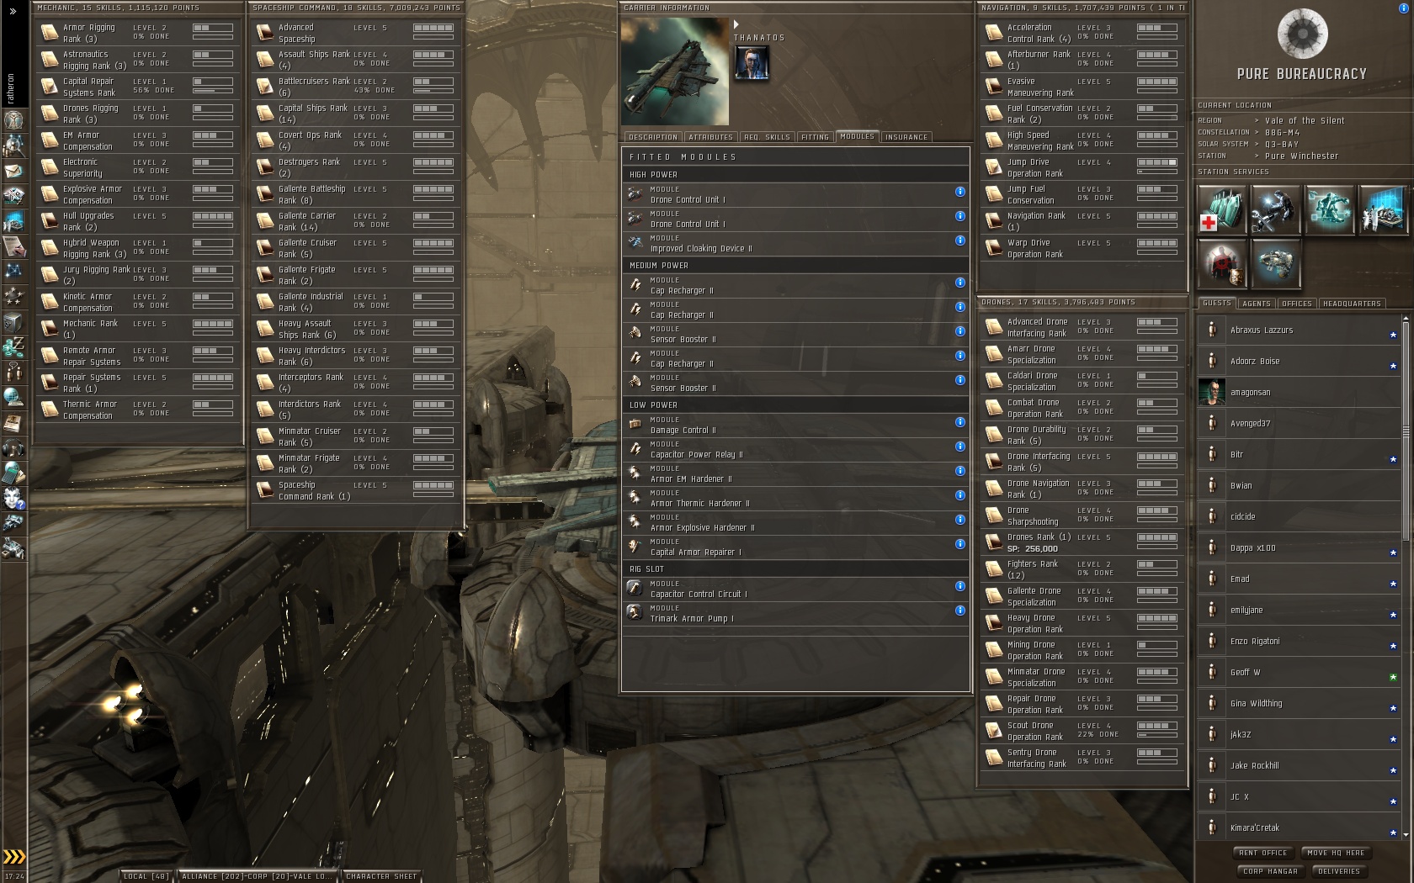Open the star map icon in the sidebar

(x=13, y=271)
